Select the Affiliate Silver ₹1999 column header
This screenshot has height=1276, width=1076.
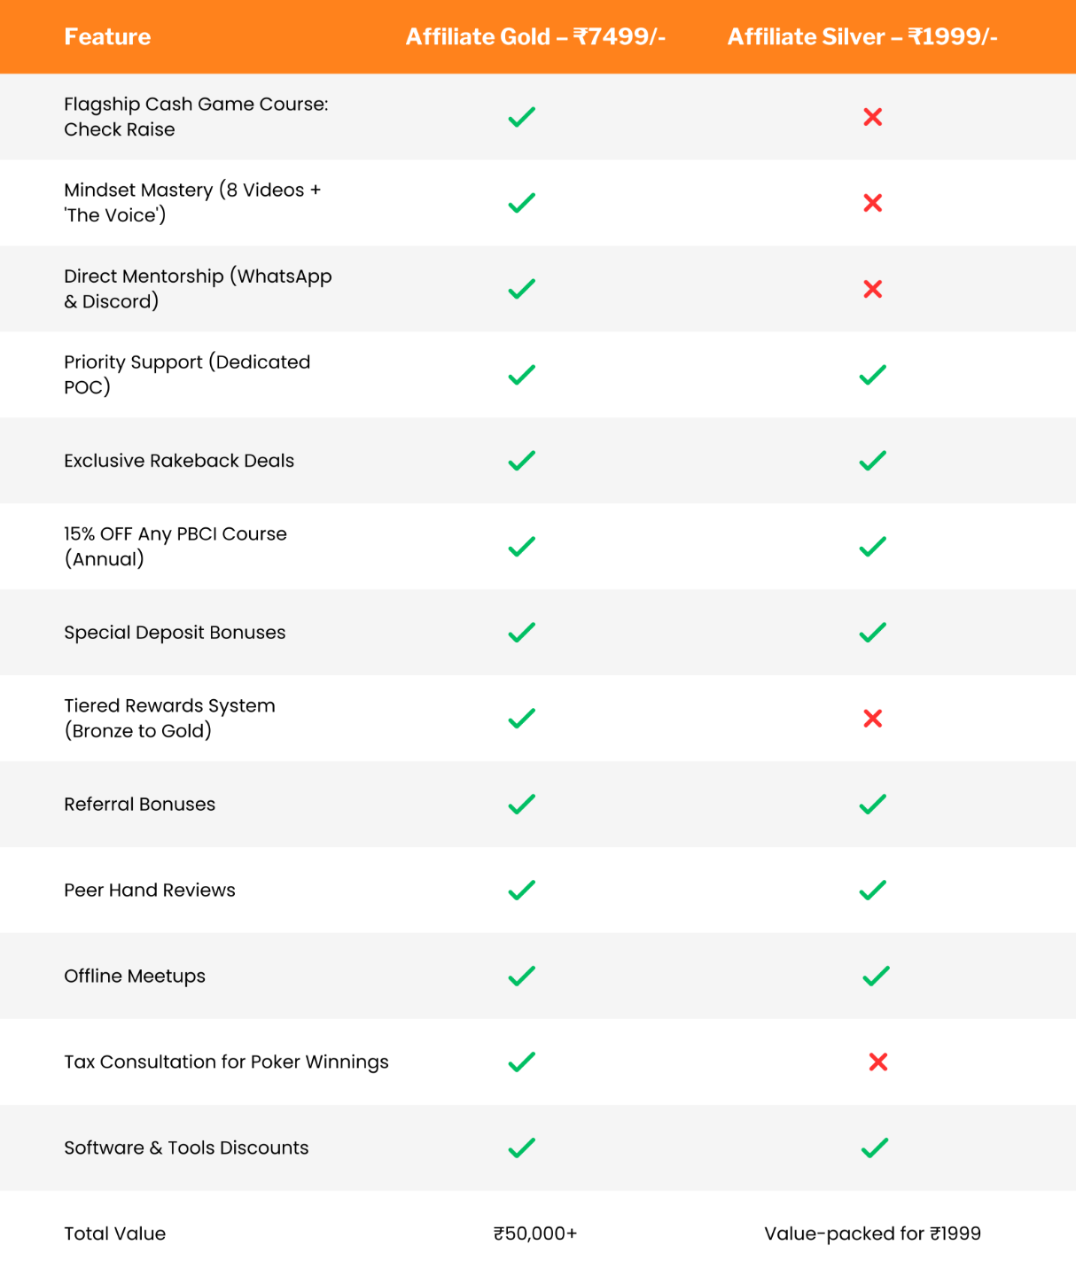862,37
